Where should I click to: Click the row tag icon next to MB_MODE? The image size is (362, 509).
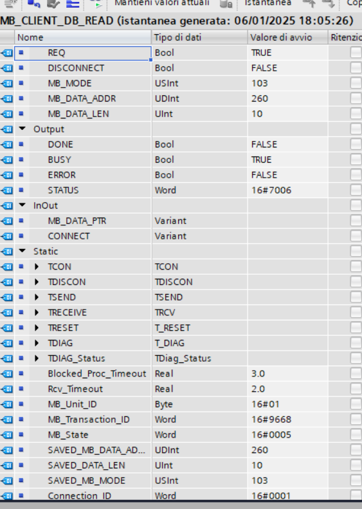(7, 84)
